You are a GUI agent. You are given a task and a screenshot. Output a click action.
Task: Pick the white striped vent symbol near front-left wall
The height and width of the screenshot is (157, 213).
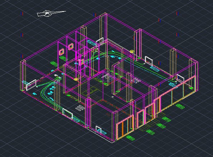pos(80,108)
